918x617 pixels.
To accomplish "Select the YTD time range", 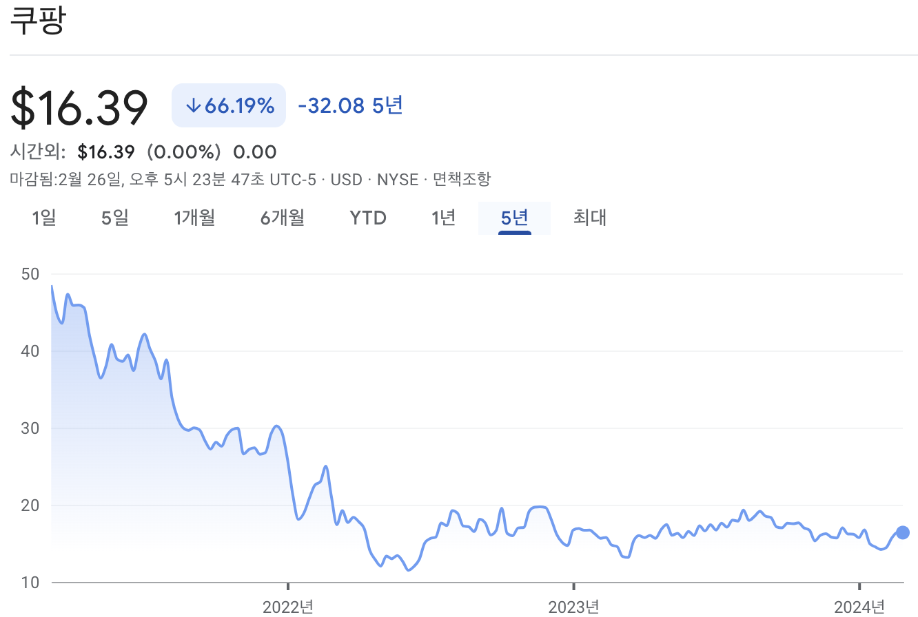I will (367, 218).
